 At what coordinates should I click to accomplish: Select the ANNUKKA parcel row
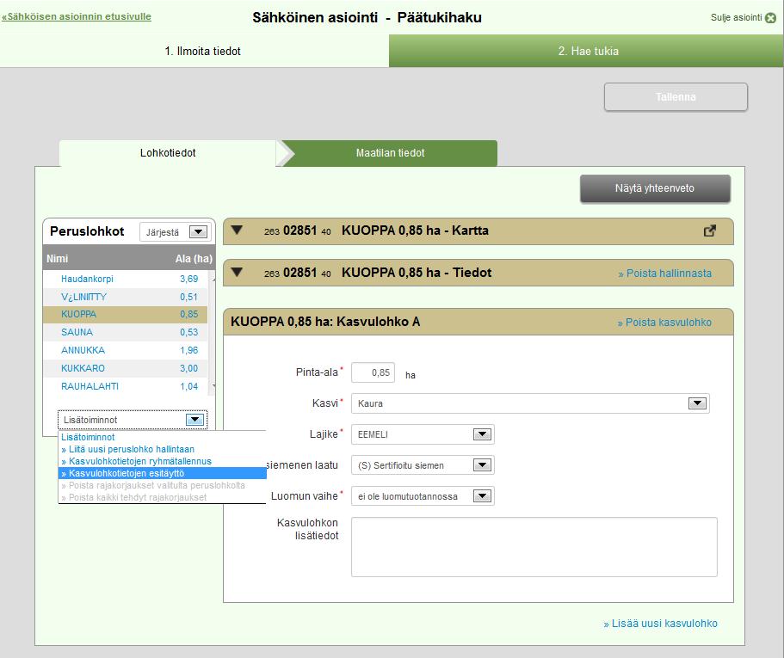[126, 350]
